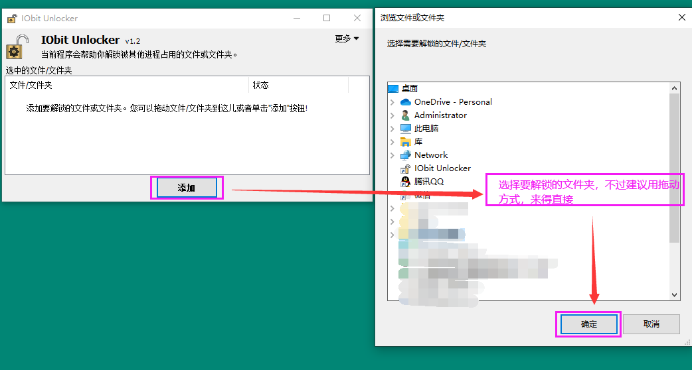The width and height of the screenshot is (692, 370).
Task: Select the OneDrive cloud icon in tree
Action: tap(406, 102)
